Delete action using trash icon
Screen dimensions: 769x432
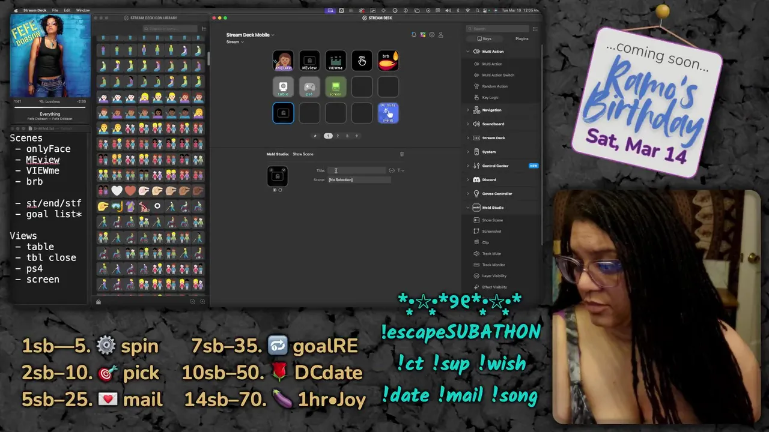402,154
